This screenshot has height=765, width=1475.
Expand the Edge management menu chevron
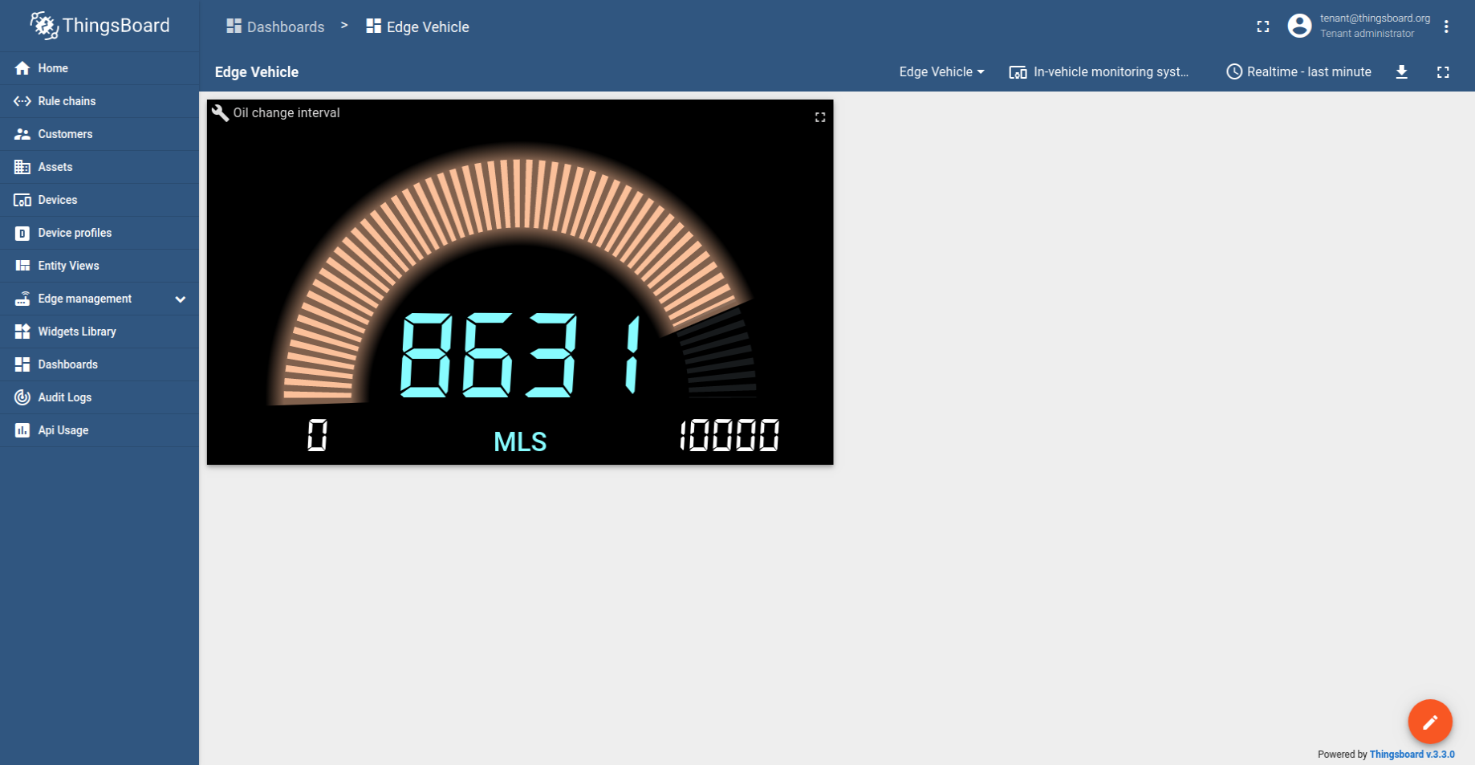pyautogui.click(x=181, y=299)
